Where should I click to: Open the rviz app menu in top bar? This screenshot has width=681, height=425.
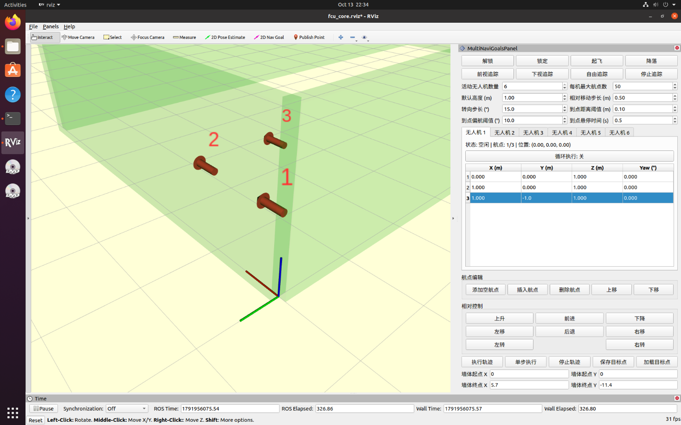(50, 5)
